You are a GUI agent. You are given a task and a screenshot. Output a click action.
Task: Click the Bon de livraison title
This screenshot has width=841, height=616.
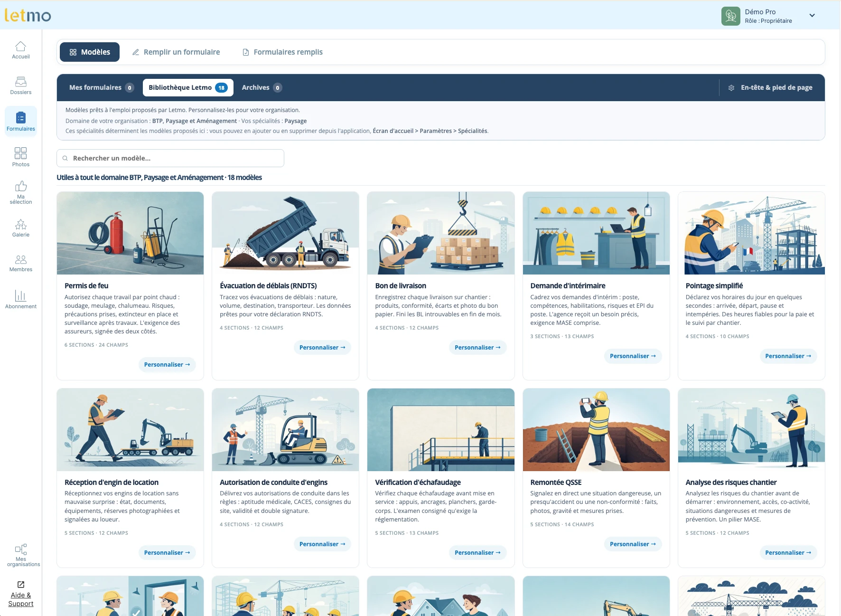coord(401,286)
